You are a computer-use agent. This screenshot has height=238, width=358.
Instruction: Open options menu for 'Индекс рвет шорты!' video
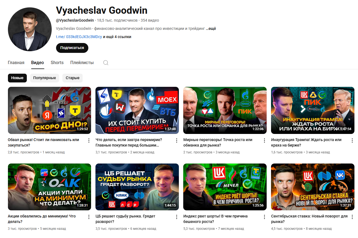pos(264,217)
